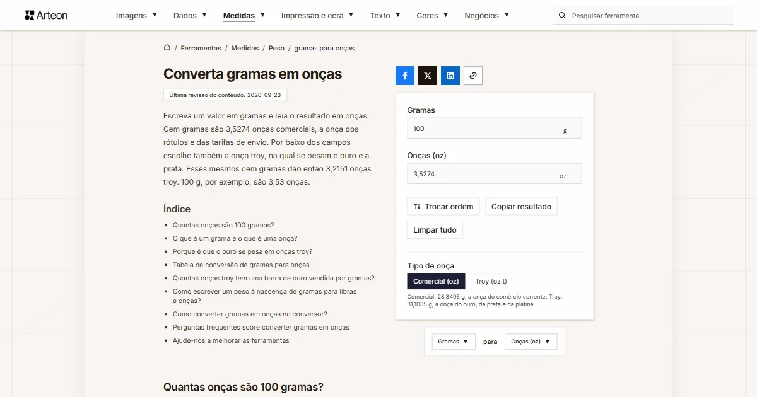Open the Imagens menu
The height and width of the screenshot is (397, 757).
point(136,16)
